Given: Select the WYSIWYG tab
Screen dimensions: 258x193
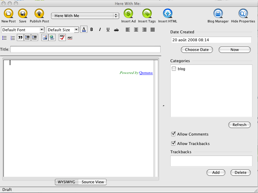Looking at the screenshot, I should [66, 182].
